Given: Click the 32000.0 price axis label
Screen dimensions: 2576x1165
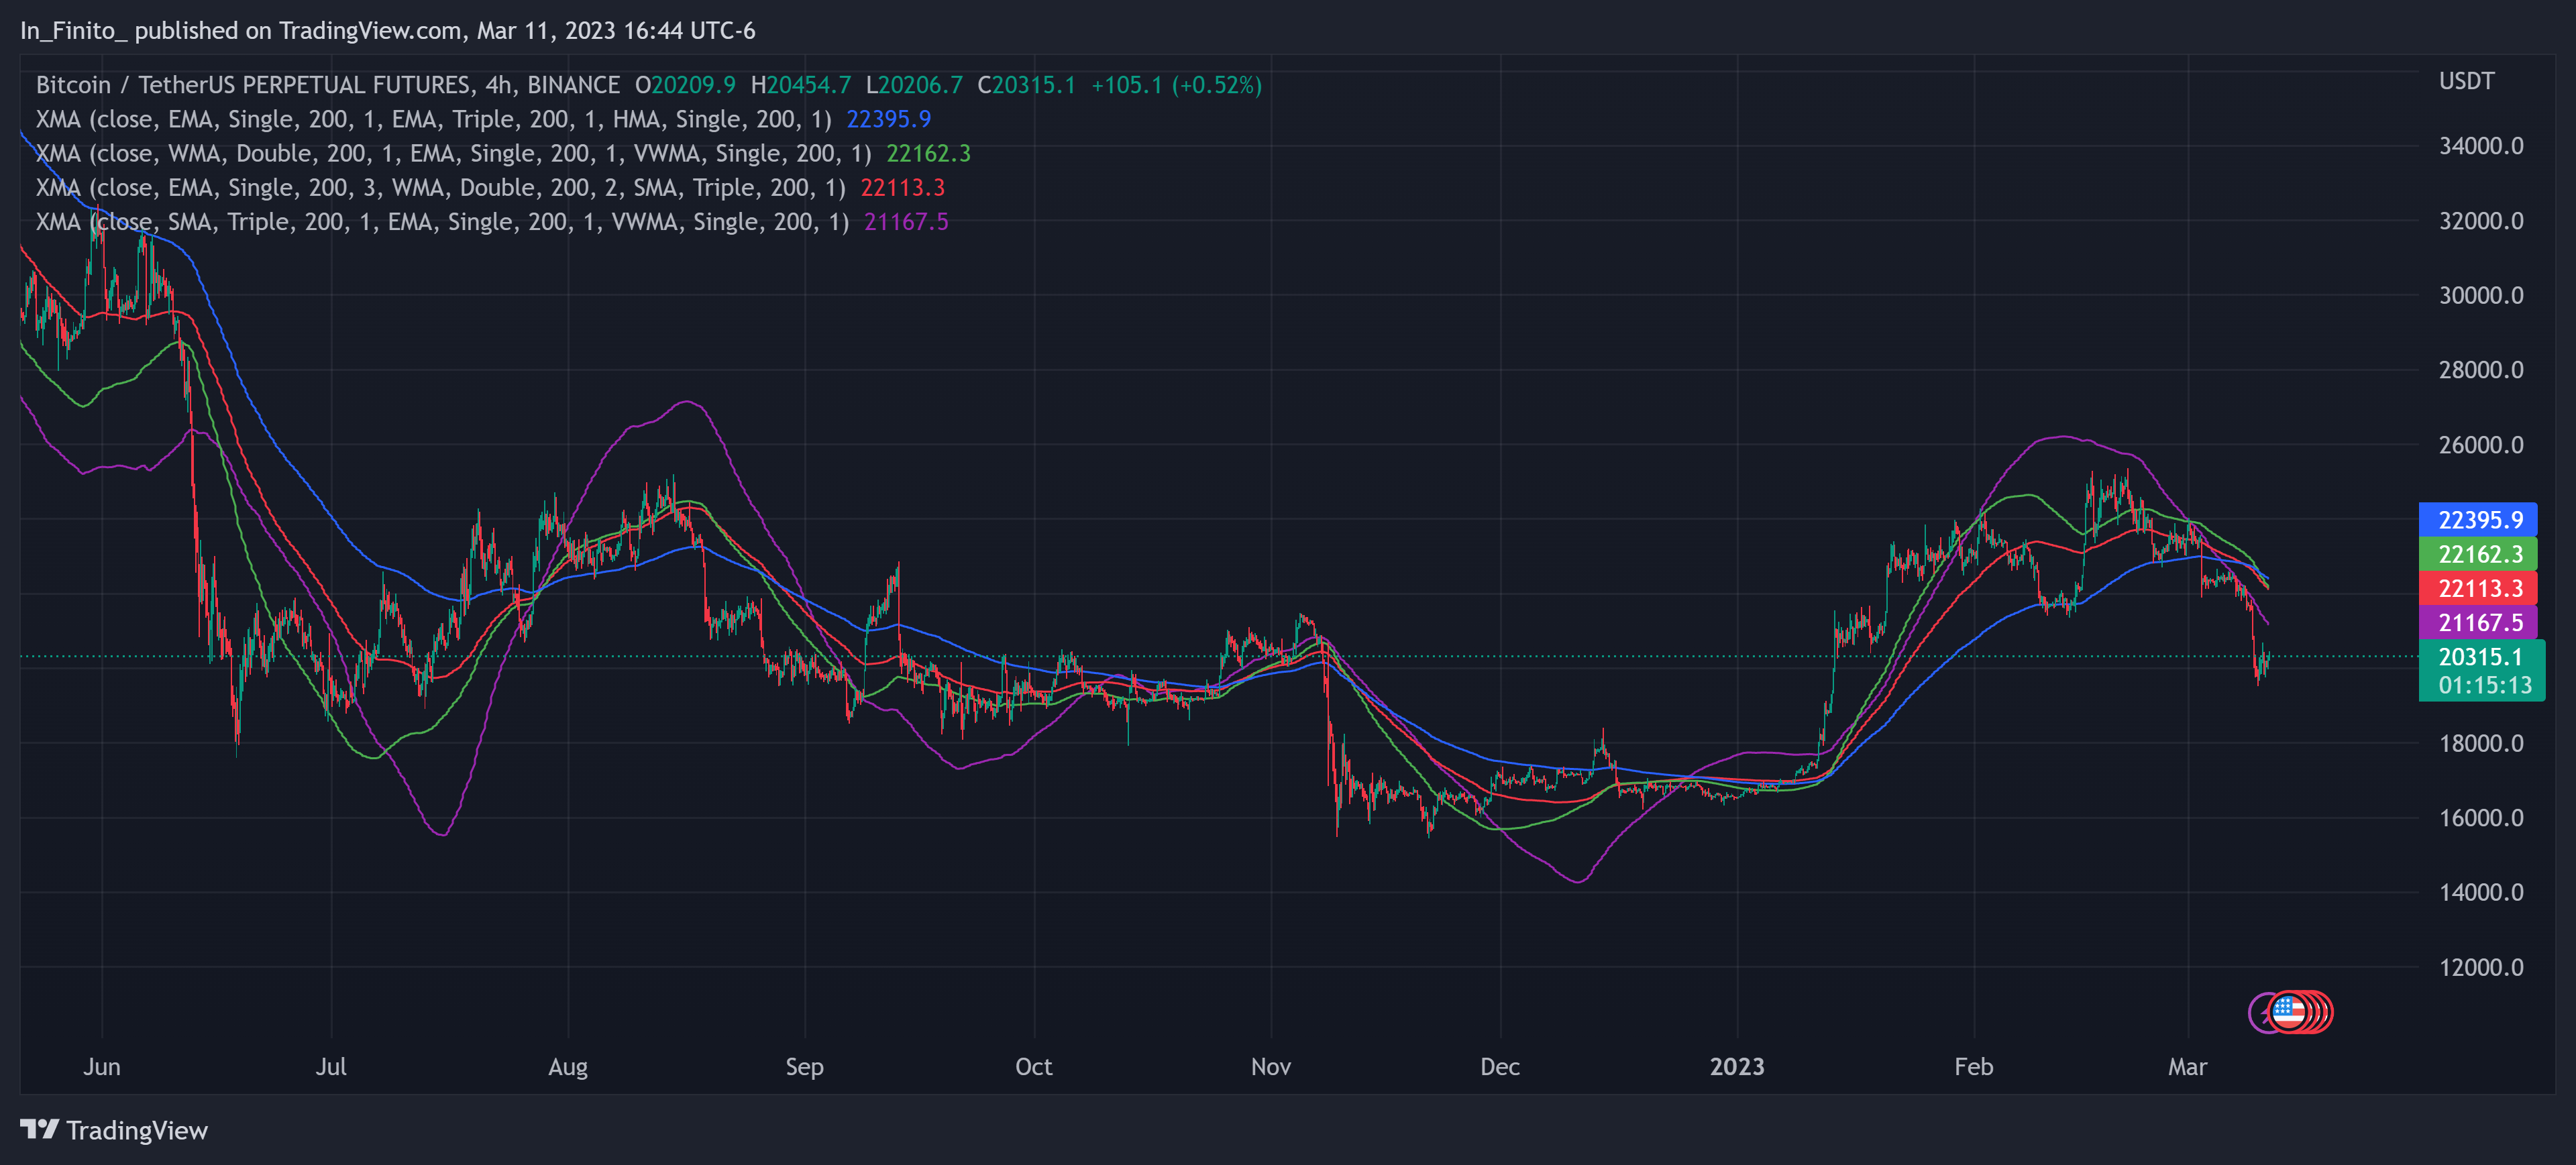Looking at the screenshot, I should [x=2481, y=221].
